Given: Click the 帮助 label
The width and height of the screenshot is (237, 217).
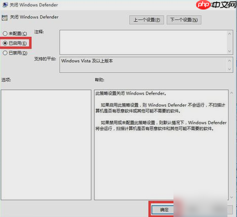Looking at the screenshot, I should 99,80.
